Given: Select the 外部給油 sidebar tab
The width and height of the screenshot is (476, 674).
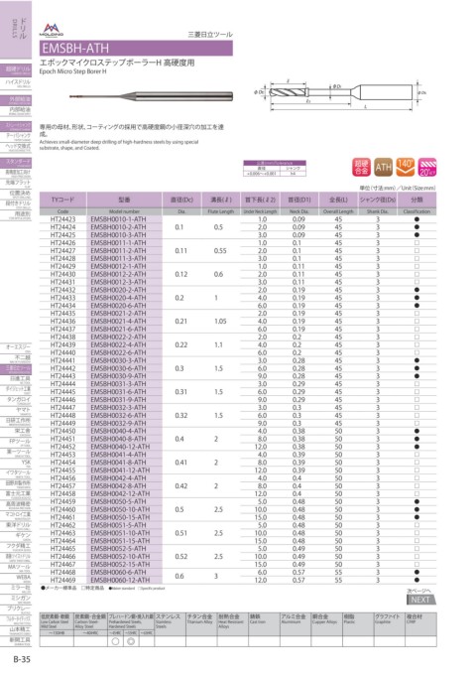Looking at the screenshot, I should click(x=16, y=100).
